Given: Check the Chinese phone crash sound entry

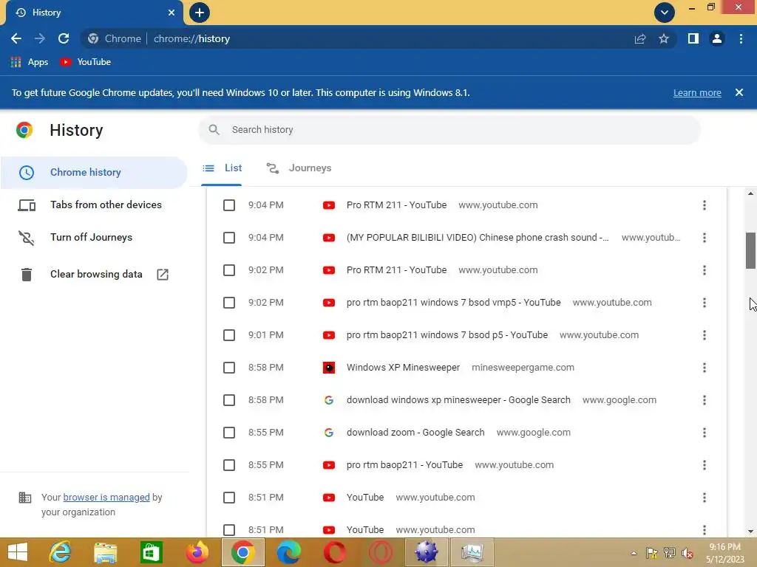Looking at the screenshot, I should pyautogui.click(x=229, y=238).
